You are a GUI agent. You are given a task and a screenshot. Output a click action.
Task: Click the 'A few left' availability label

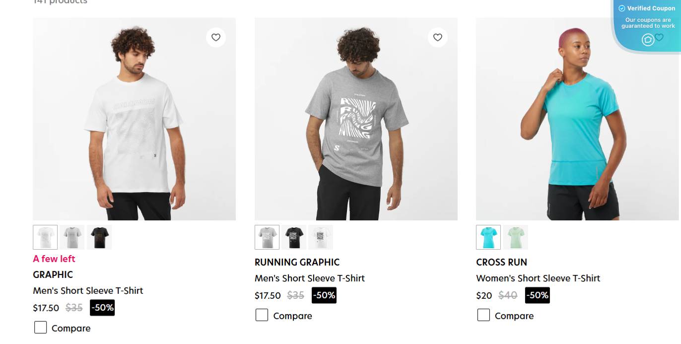pyautogui.click(x=54, y=259)
